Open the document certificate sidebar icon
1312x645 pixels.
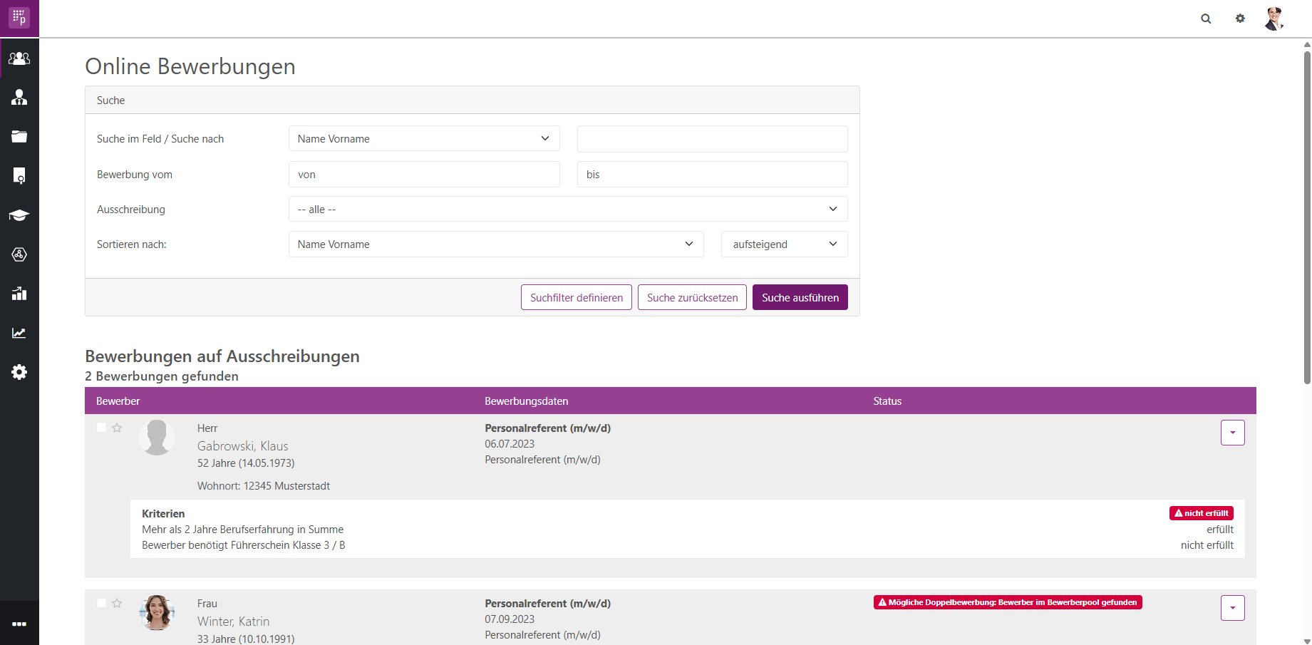pos(19,176)
